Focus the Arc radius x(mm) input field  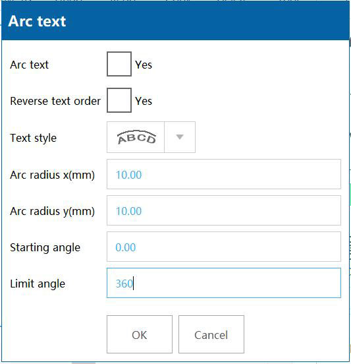[x=224, y=174]
